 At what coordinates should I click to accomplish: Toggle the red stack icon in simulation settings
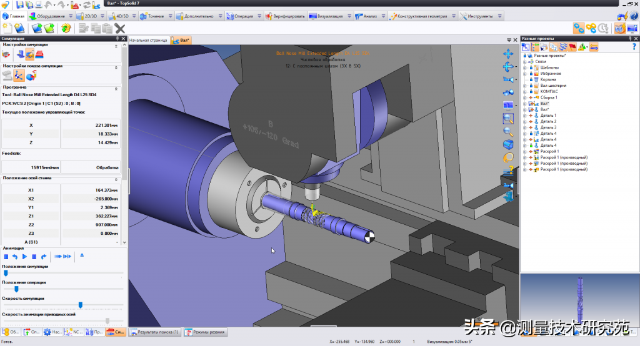tap(39, 54)
